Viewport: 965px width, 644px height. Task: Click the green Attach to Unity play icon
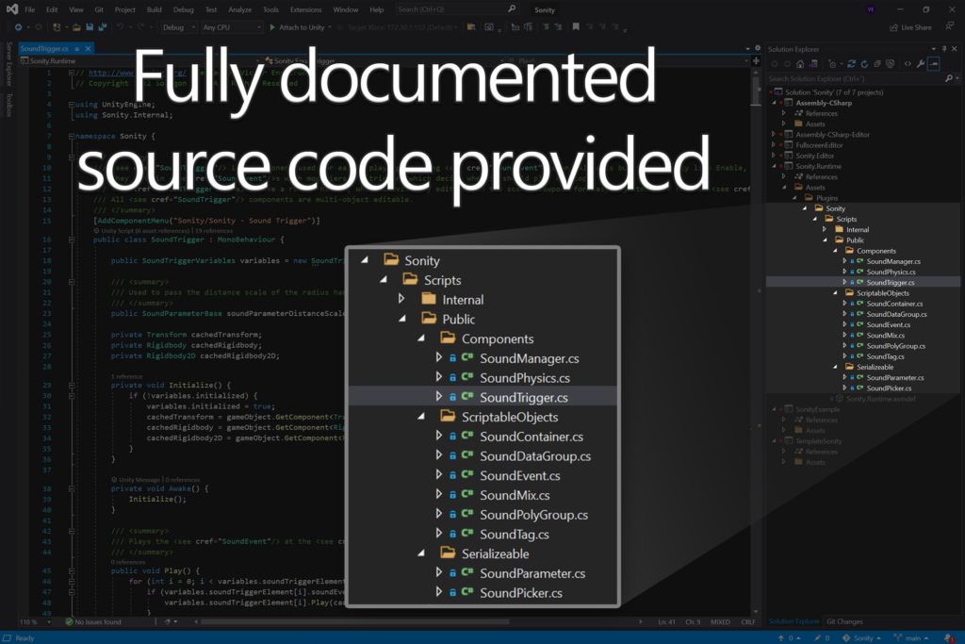272,27
